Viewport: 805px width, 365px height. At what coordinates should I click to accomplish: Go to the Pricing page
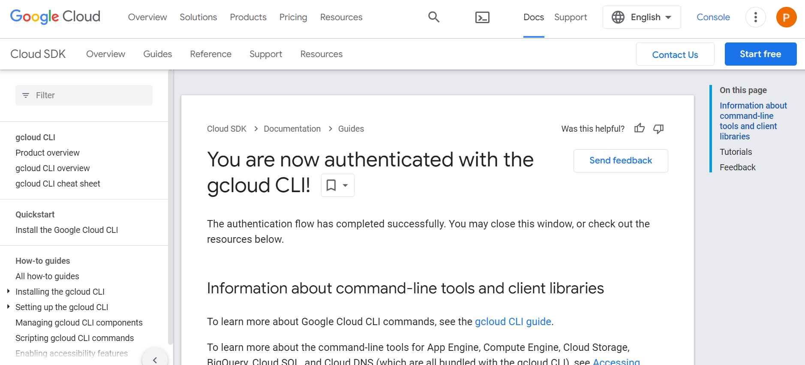(293, 17)
